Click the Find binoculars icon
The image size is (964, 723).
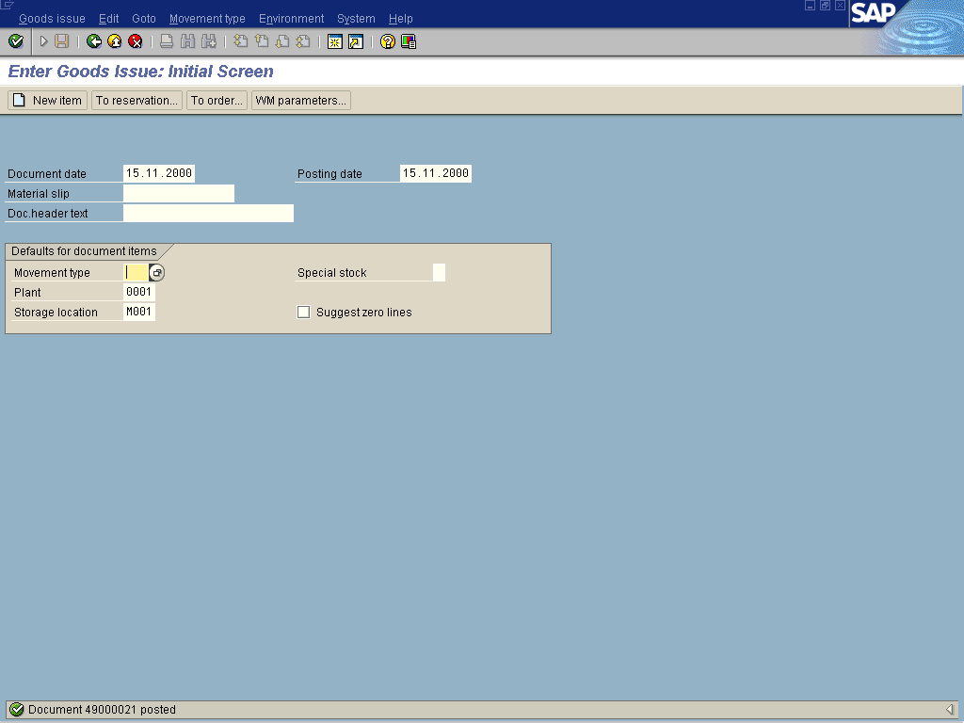point(187,41)
